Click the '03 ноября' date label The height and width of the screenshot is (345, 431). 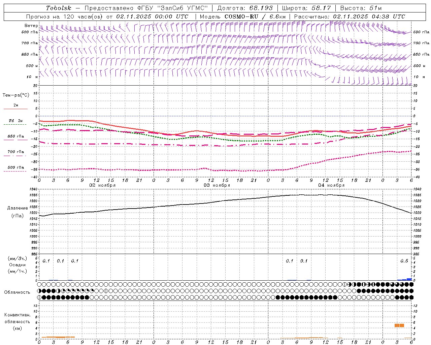click(217, 185)
